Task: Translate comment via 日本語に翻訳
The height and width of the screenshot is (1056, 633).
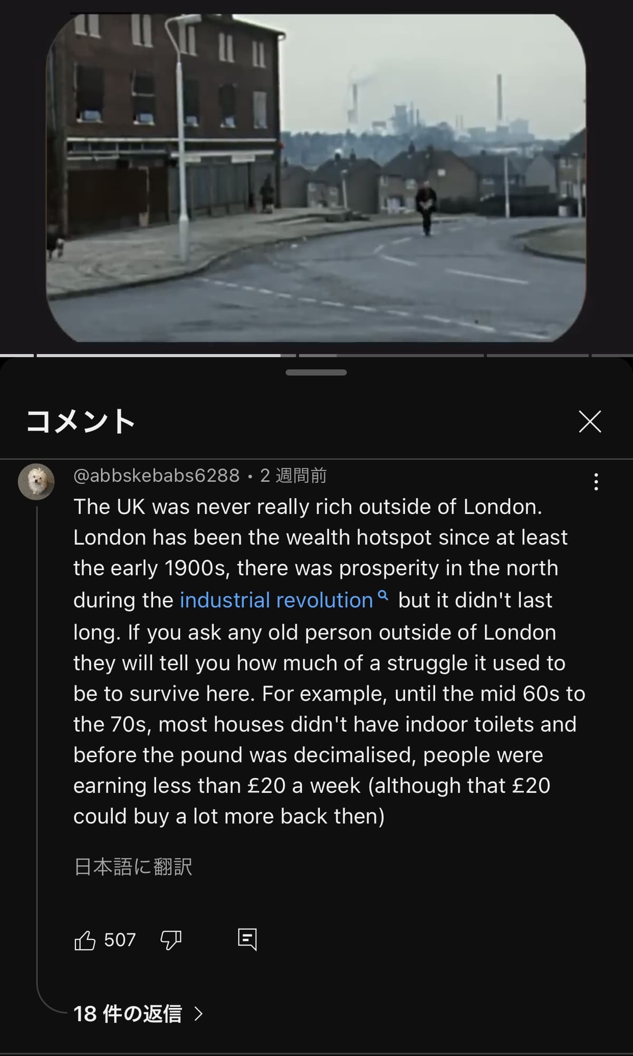Action: (133, 867)
